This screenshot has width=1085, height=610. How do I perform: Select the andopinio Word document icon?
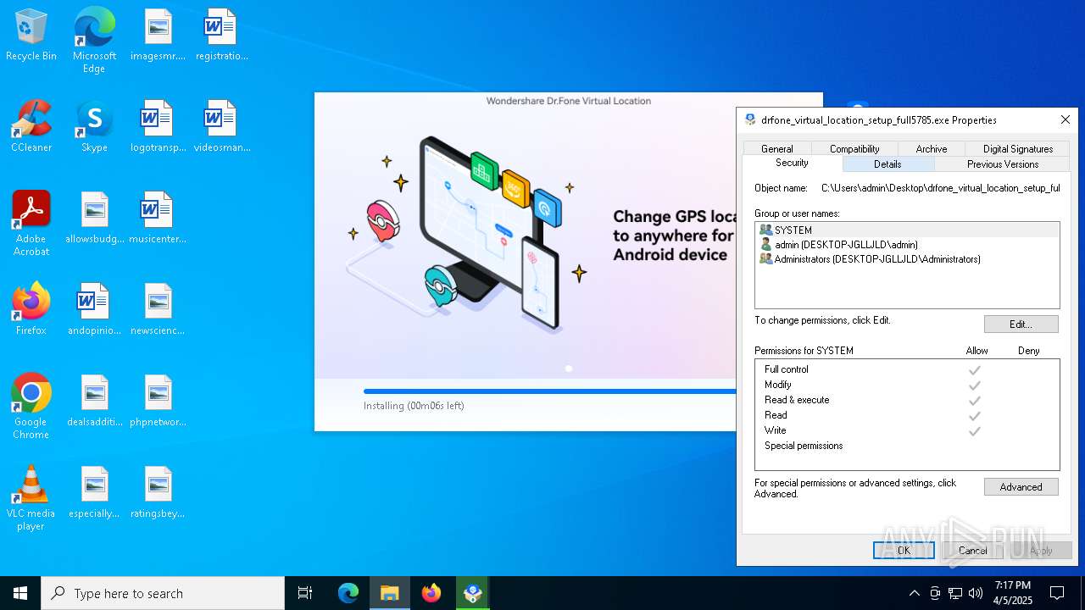click(94, 309)
